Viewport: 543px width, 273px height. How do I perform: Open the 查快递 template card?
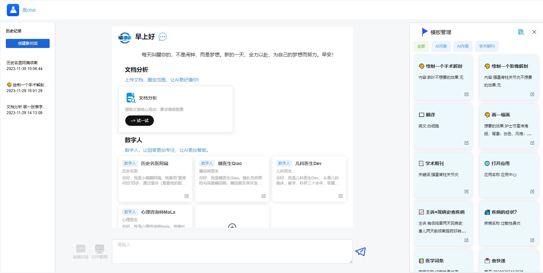click(x=509, y=261)
